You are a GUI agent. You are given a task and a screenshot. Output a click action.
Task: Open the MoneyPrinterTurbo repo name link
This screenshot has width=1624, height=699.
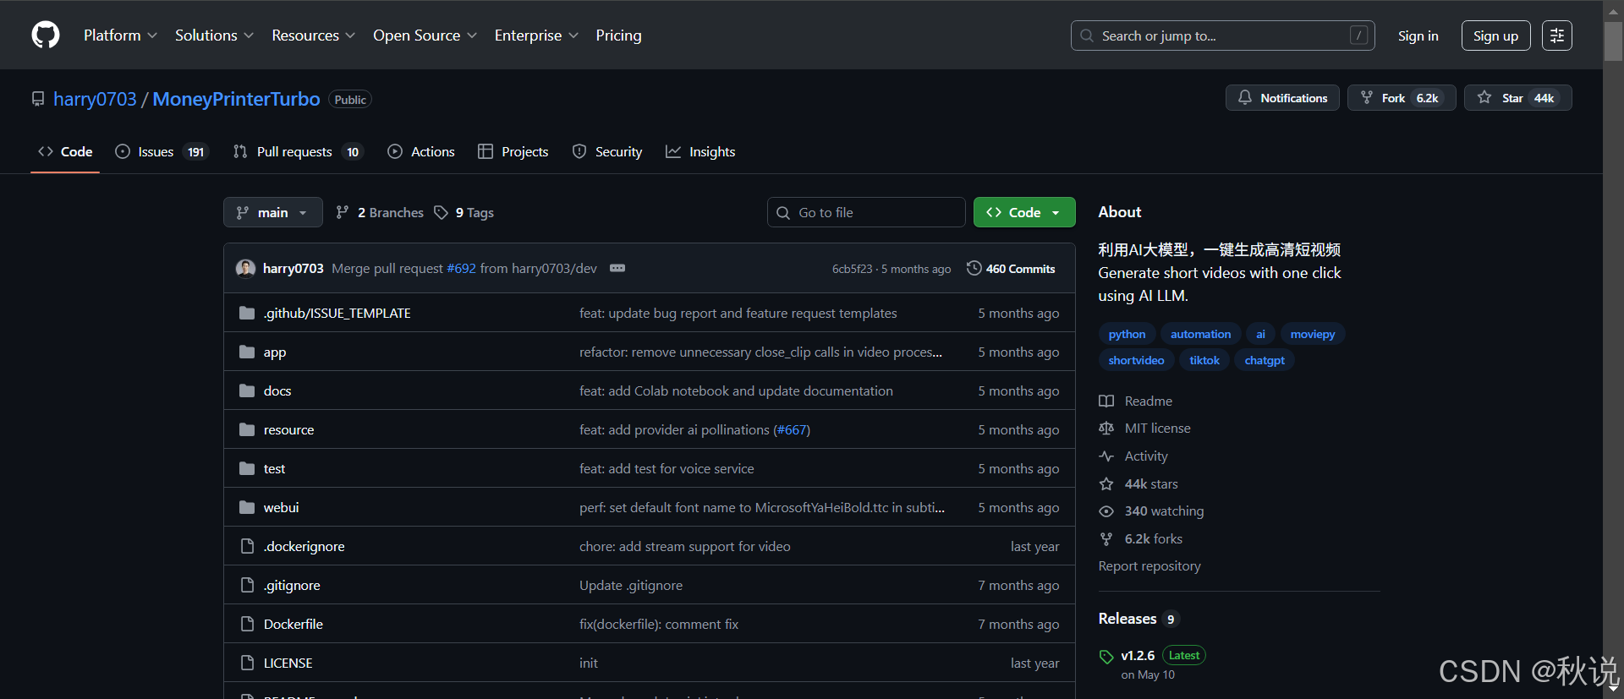pyautogui.click(x=236, y=99)
